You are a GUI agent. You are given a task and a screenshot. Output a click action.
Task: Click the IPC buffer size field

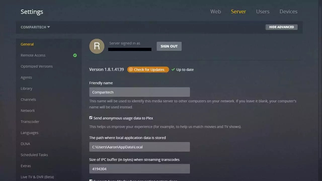[139, 169]
